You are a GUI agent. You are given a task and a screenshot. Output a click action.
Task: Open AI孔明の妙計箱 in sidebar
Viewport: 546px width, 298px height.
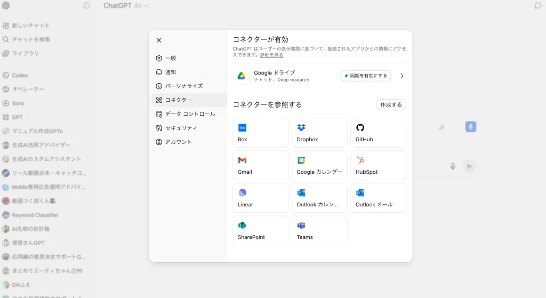[26, 229]
